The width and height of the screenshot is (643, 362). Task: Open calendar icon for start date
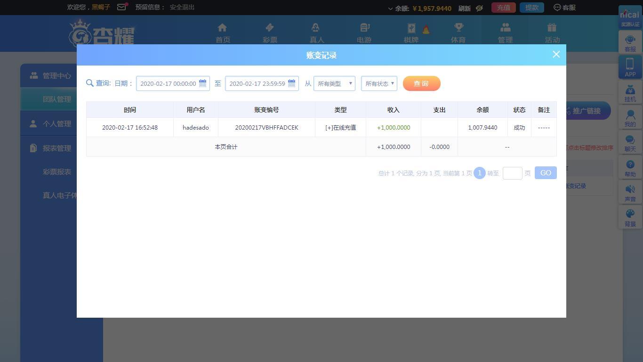pos(202,83)
